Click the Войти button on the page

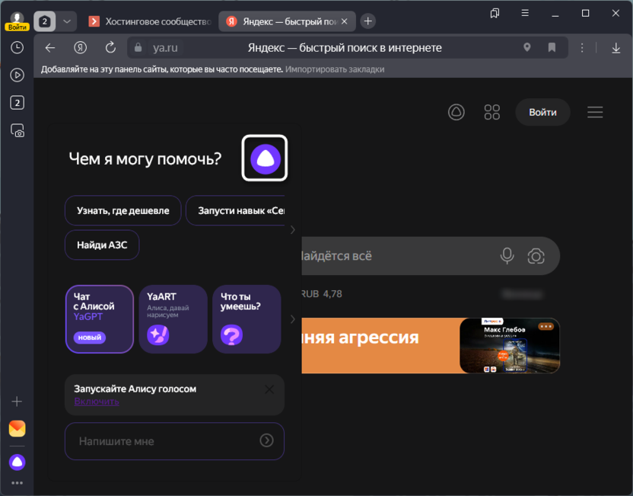(x=542, y=112)
